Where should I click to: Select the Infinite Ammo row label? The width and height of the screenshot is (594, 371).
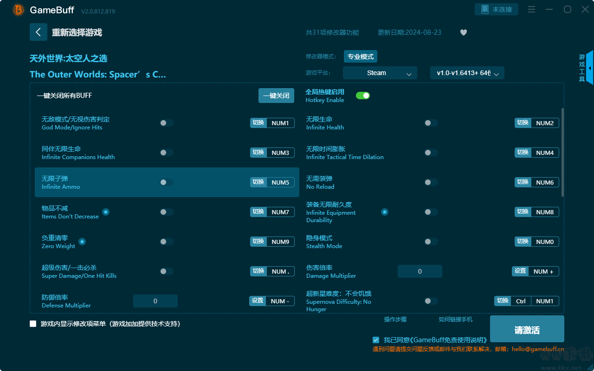click(61, 182)
